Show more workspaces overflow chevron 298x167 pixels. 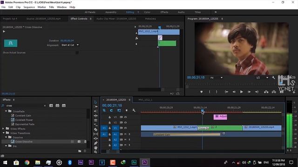click(216, 12)
